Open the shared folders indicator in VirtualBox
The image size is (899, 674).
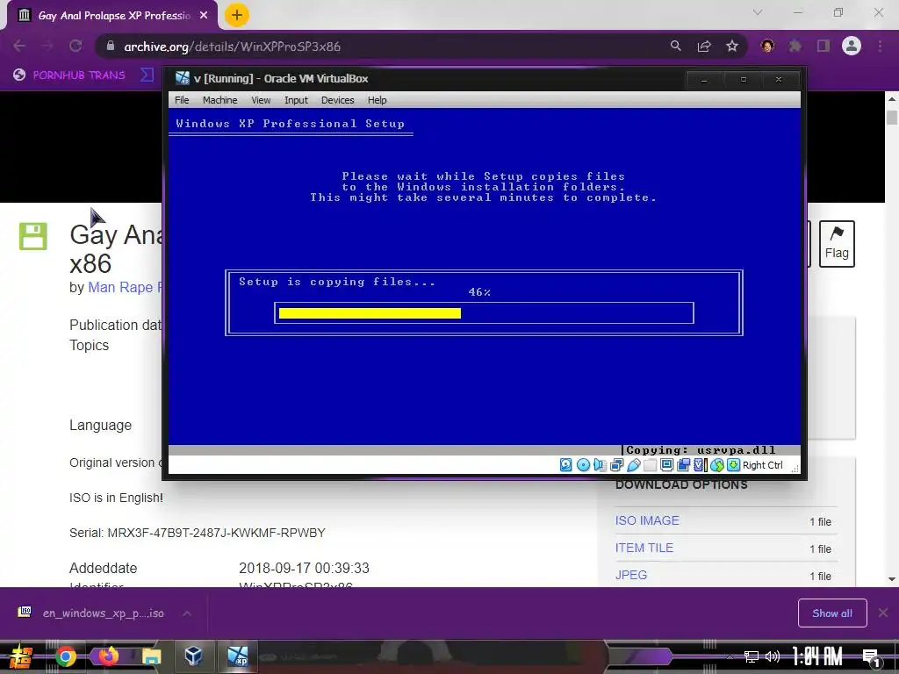point(651,465)
